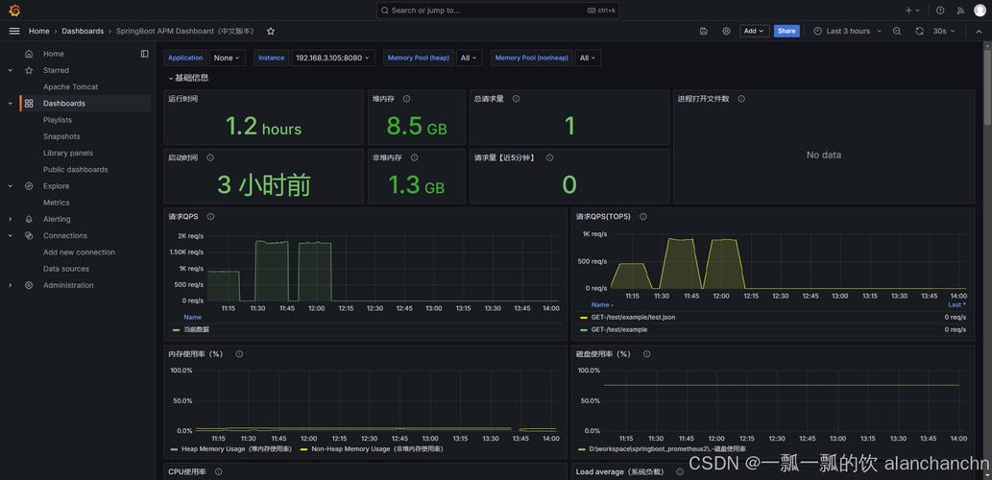992x480 pixels.
Task: Open Snapshots in sidebar
Action: point(61,136)
